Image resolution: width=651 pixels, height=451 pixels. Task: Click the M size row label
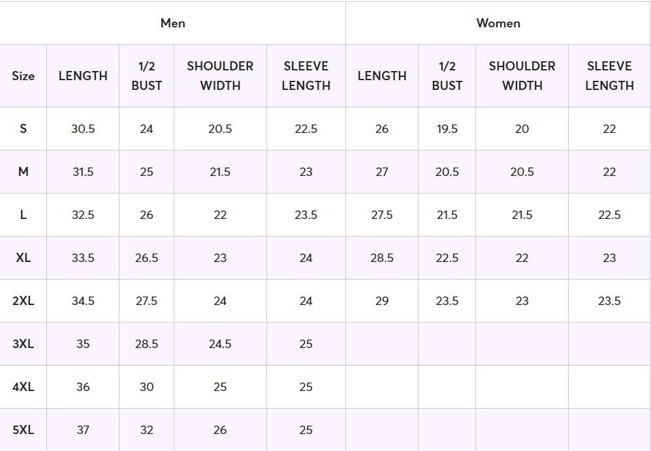tap(23, 172)
